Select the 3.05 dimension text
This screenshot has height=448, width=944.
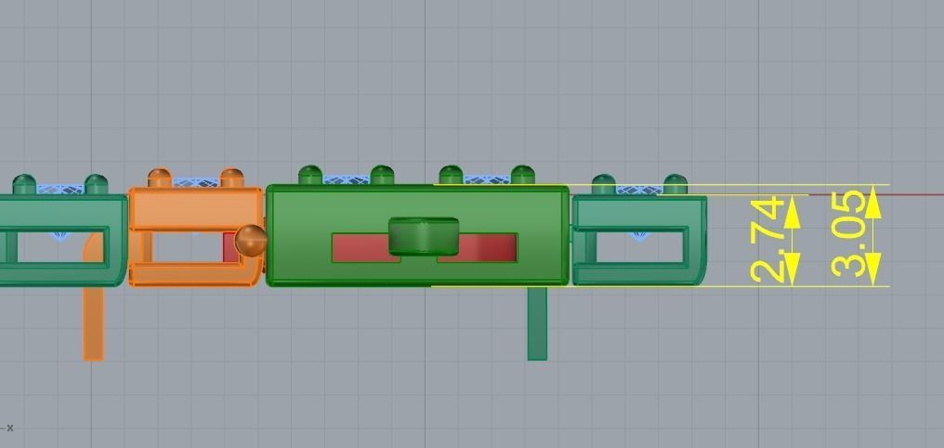(849, 234)
